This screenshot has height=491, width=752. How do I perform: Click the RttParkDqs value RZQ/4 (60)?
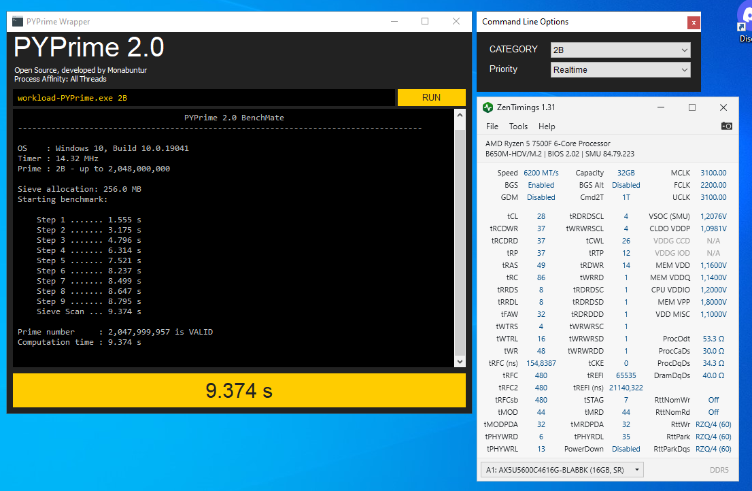tap(713, 449)
